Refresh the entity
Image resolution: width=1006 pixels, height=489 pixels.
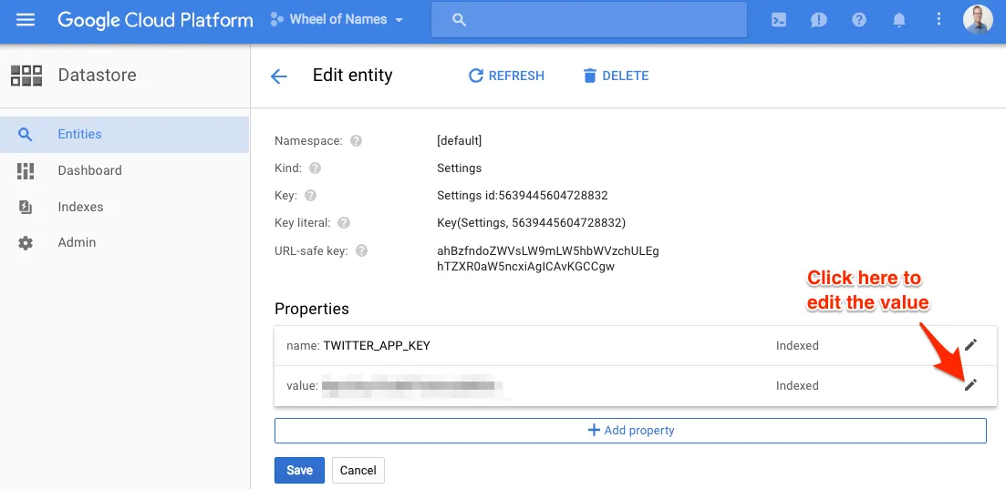point(506,76)
